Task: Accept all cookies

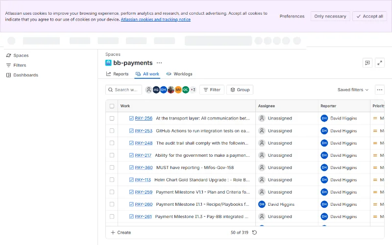Action: 369,16
